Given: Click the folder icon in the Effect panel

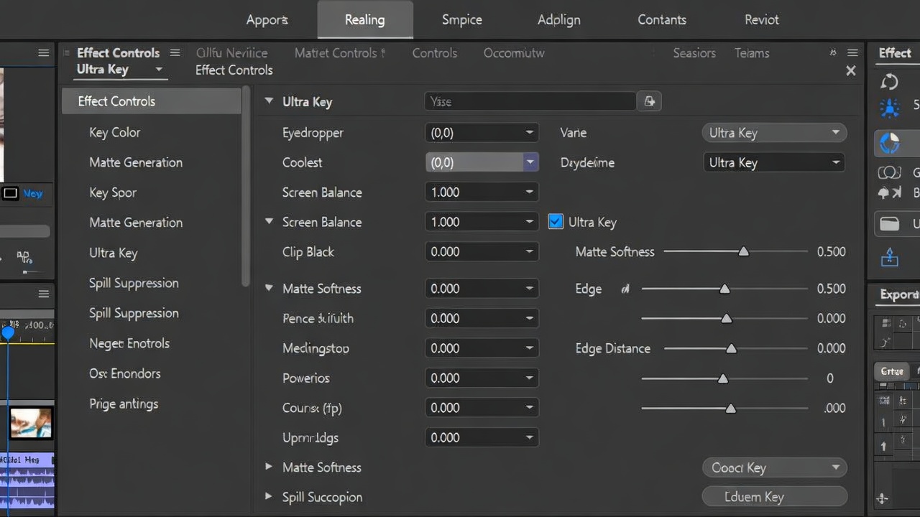Looking at the screenshot, I should pyautogui.click(x=889, y=223).
